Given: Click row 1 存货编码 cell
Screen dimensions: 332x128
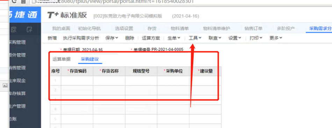Looking at the screenshot, I should (77, 81).
